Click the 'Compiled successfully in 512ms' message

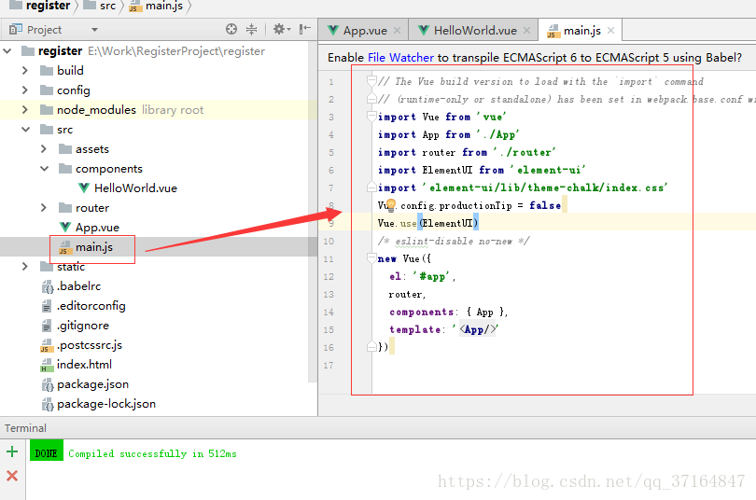[152, 453]
